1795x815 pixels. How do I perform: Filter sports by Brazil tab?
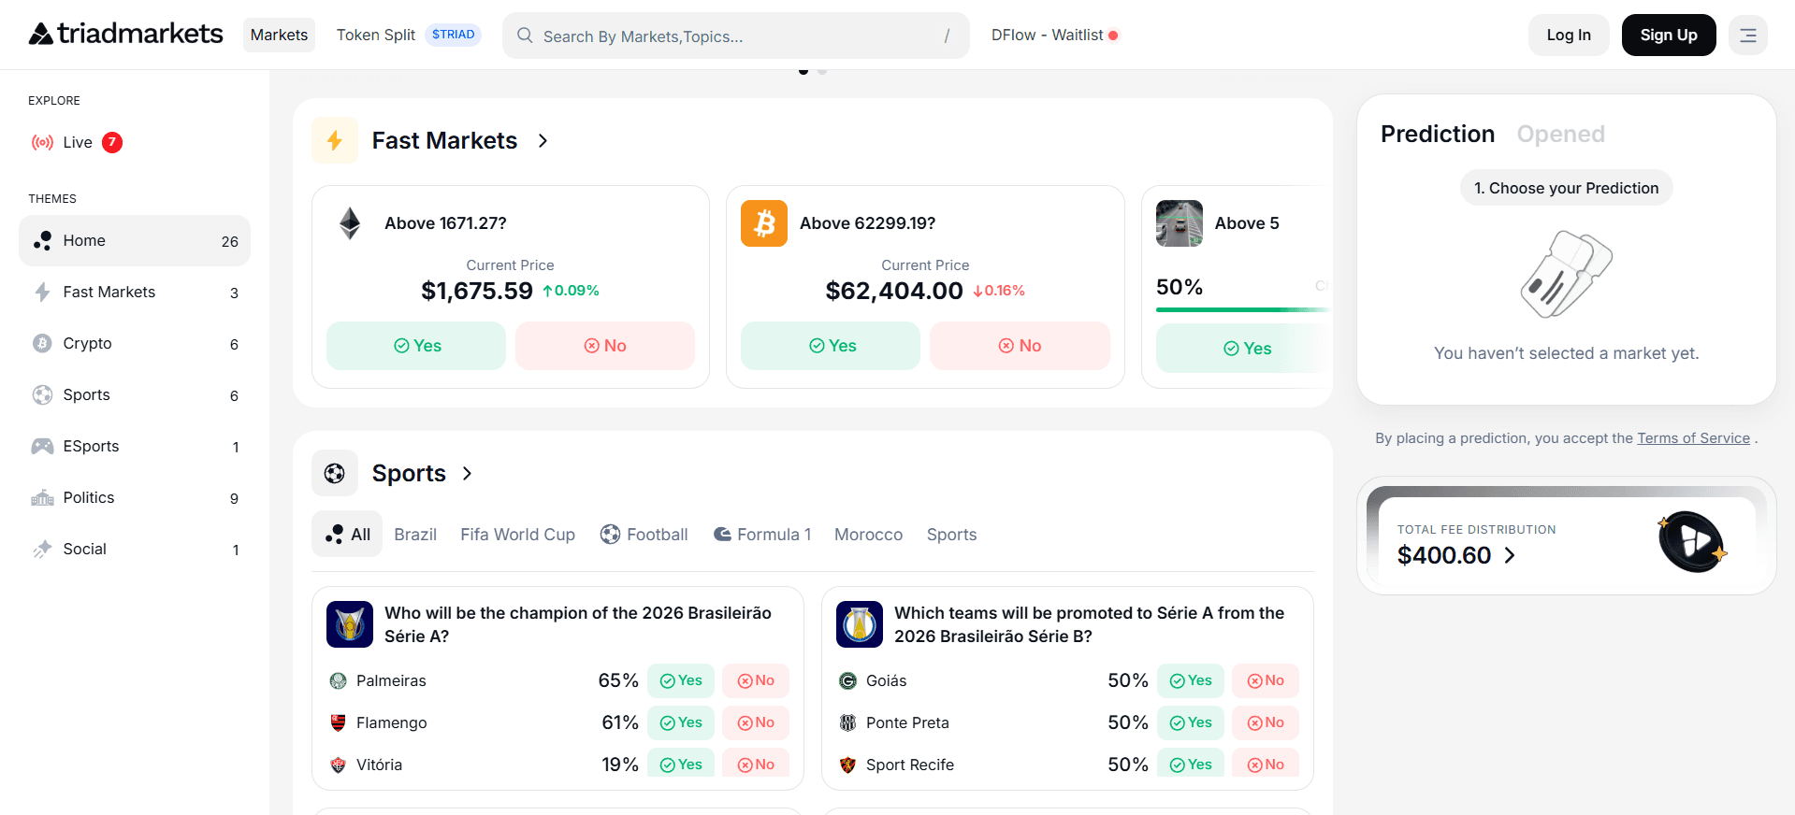coord(415,534)
